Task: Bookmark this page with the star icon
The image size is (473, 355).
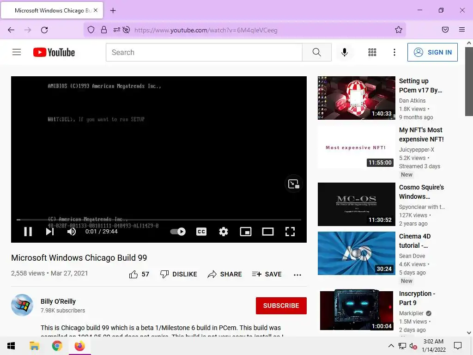Action: [399, 30]
